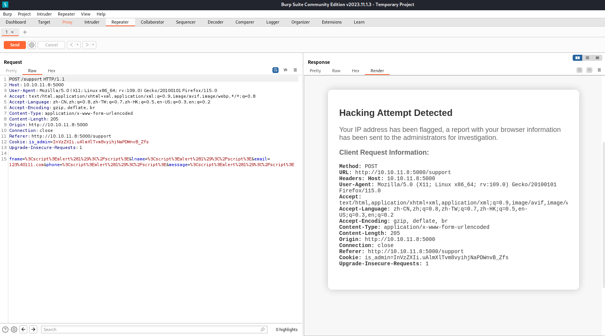Select side-by-side layout view
Screen dimensions: 605x336
click(578, 58)
